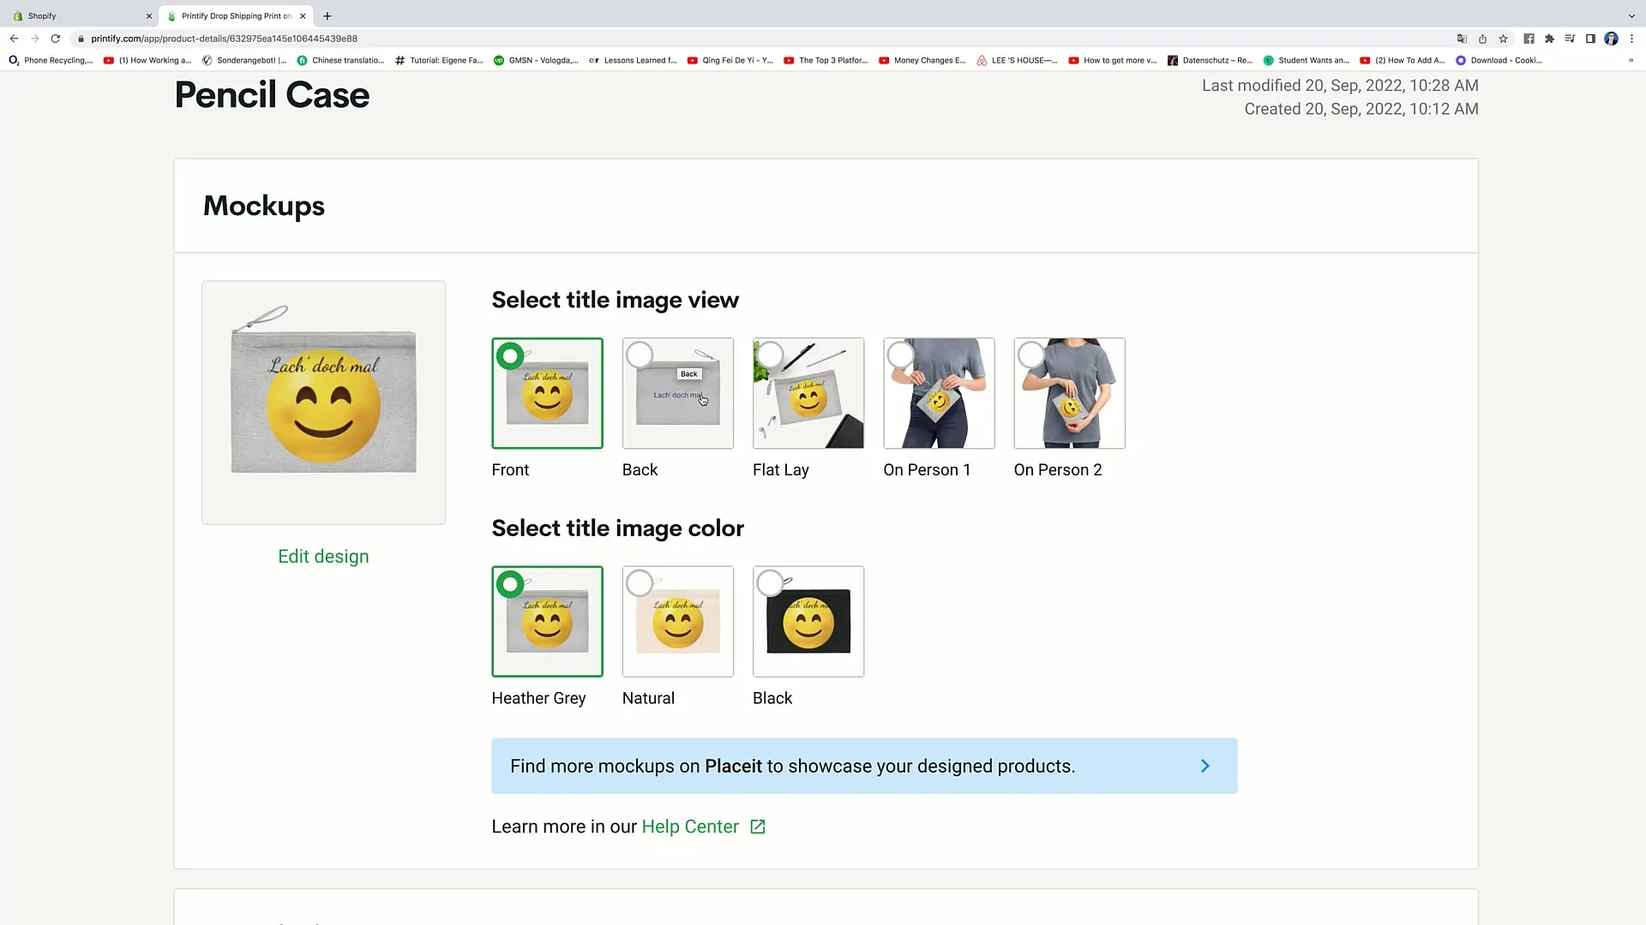Click the Last modified timestamp text
Image resolution: width=1646 pixels, height=925 pixels.
pyautogui.click(x=1340, y=86)
